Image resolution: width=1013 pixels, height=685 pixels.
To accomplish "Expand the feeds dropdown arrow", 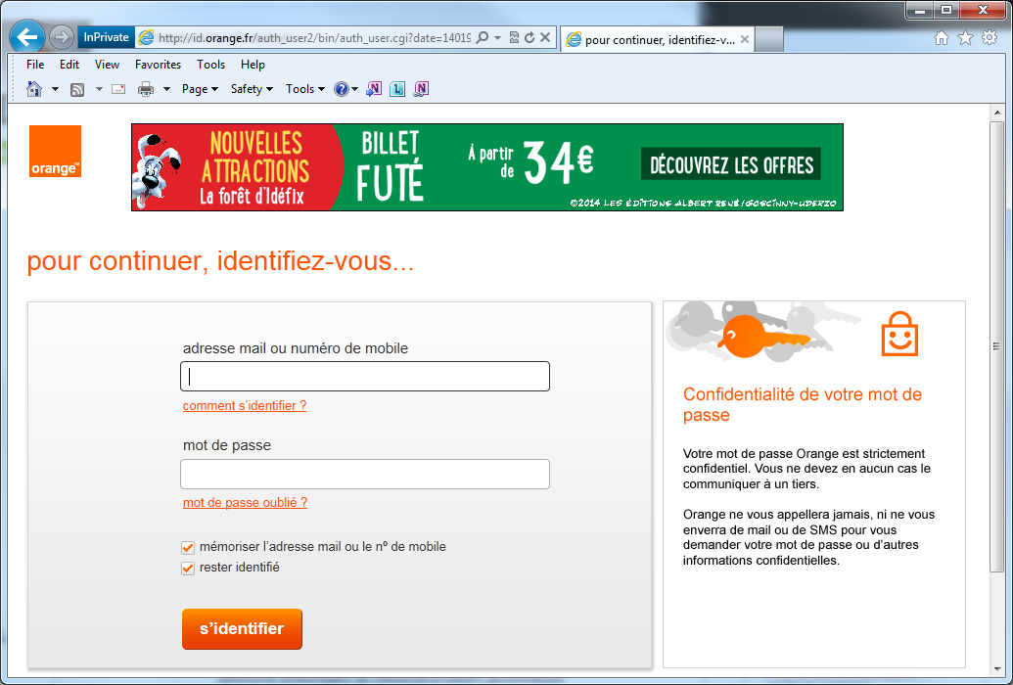I will [x=99, y=89].
